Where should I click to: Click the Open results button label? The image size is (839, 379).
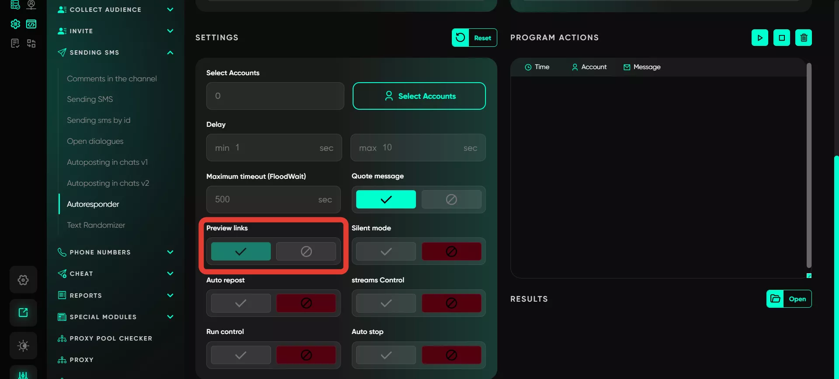coord(797,299)
